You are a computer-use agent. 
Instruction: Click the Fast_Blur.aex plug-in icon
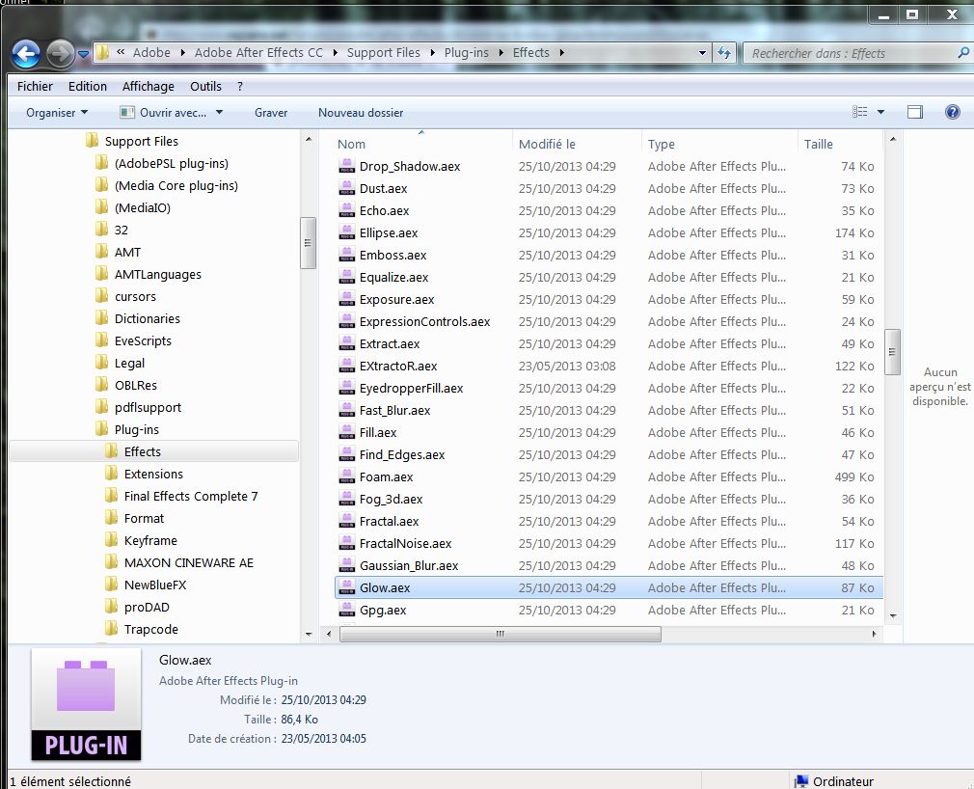[x=347, y=410]
